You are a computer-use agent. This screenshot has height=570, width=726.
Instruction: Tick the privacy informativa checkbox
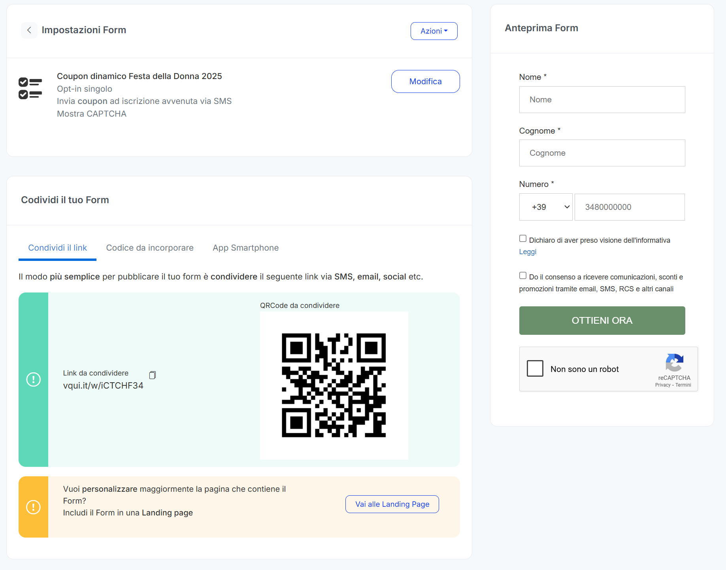click(523, 239)
